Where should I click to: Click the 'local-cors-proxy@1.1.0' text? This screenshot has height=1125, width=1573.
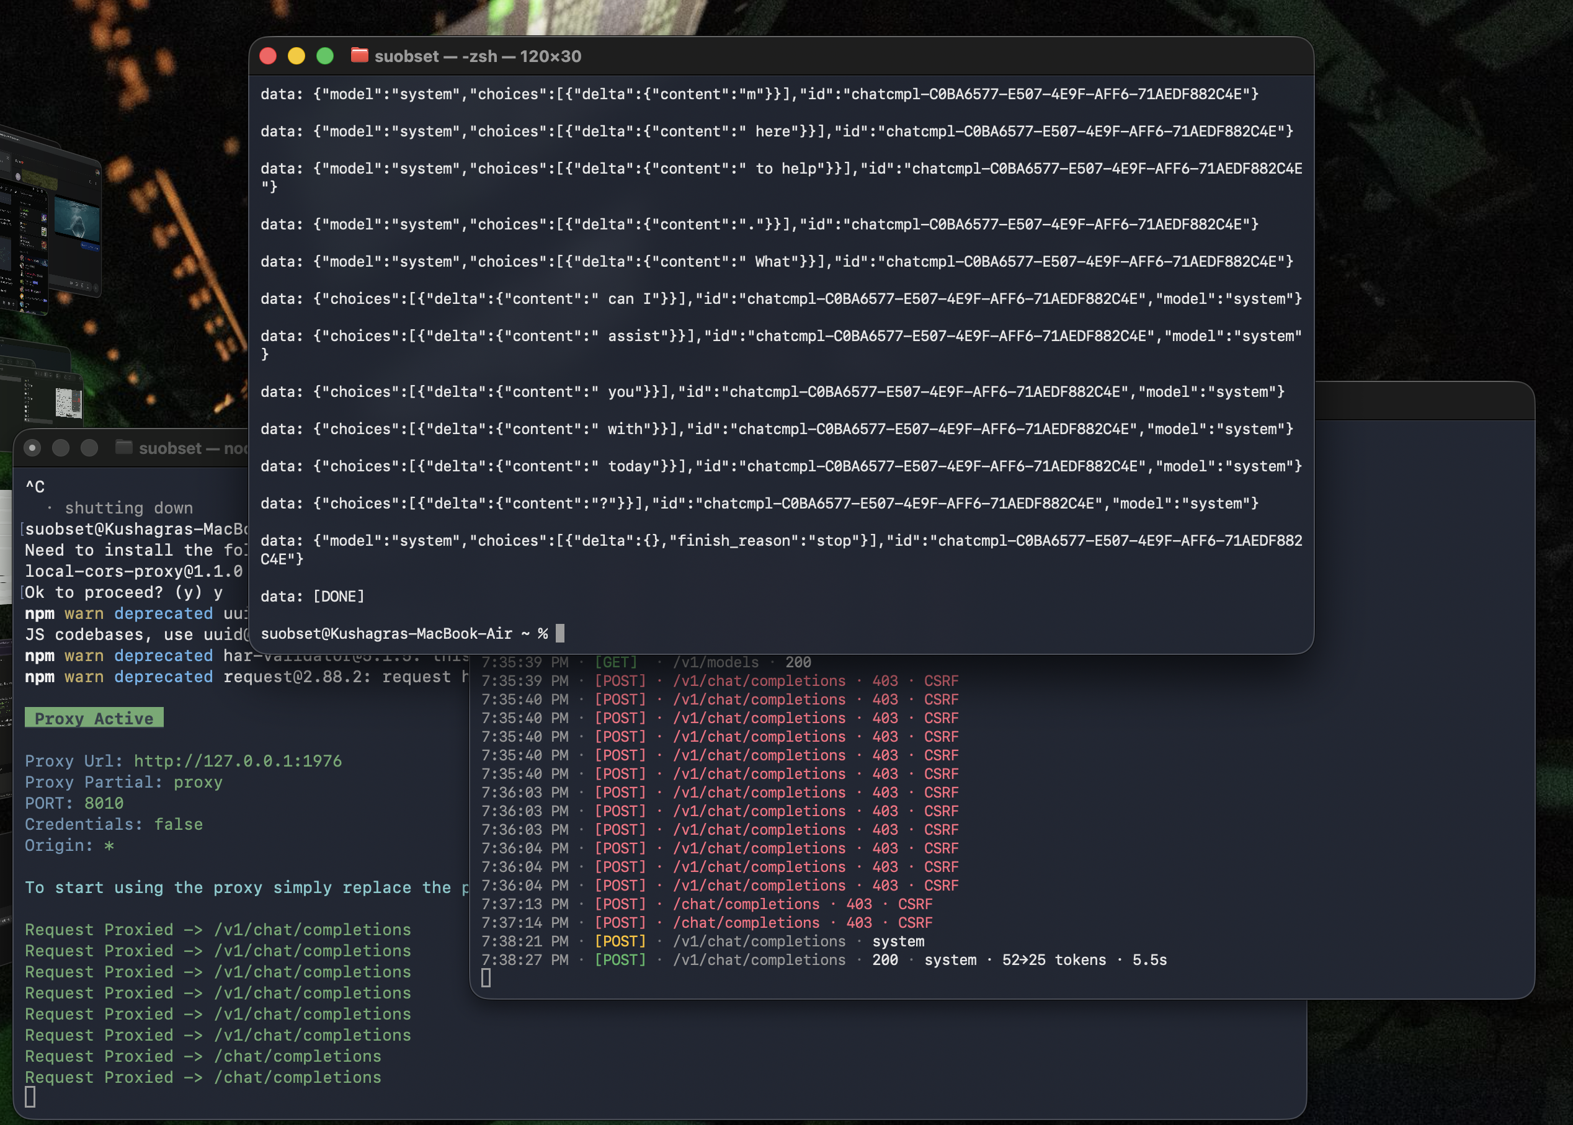click(x=135, y=572)
